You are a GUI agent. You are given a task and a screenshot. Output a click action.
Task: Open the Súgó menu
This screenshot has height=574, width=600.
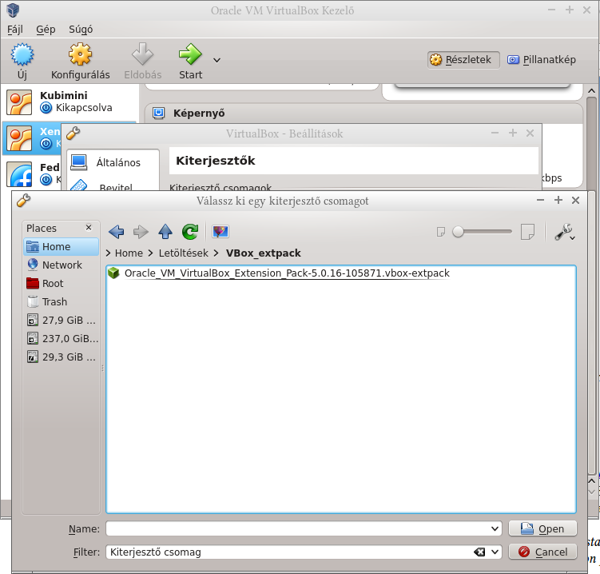(x=81, y=30)
